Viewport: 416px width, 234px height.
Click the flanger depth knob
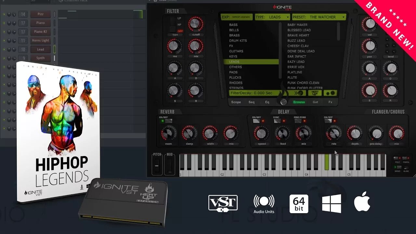pyautogui.click(x=355, y=133)
